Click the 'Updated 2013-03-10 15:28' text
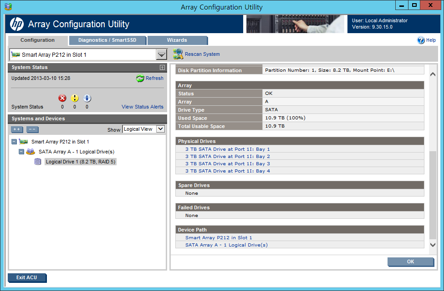Image resolution: width=444 pixels, height=291 pixels. point(41,78)
